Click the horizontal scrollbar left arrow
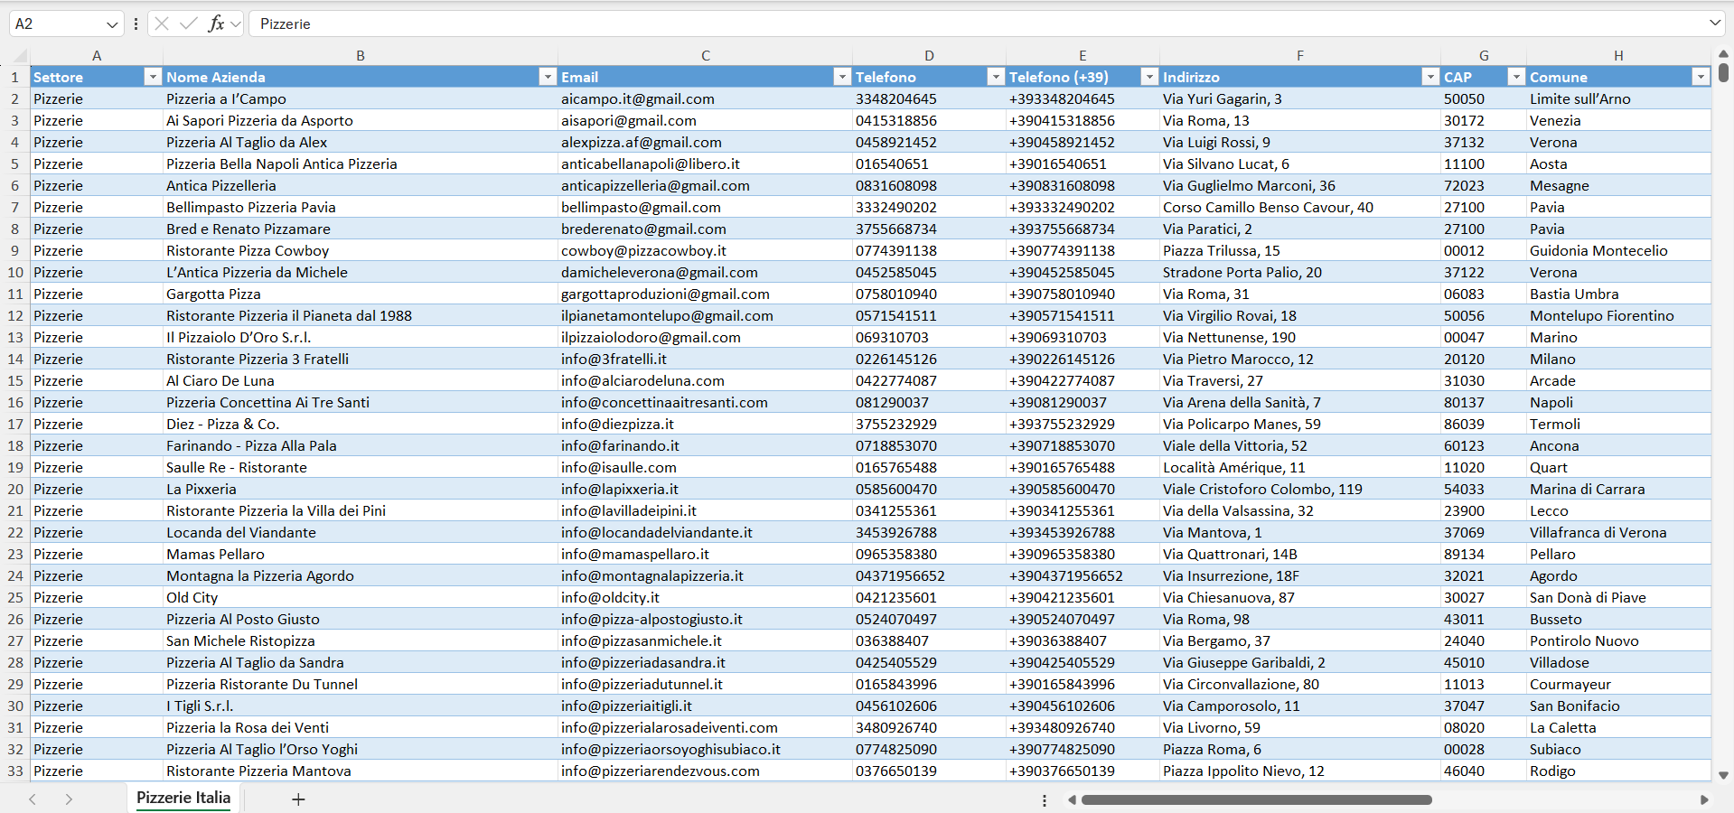 1072,799
